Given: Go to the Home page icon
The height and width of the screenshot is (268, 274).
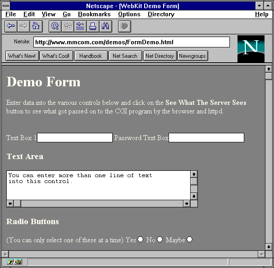Looking at the screenshot, I should [36, 26].
